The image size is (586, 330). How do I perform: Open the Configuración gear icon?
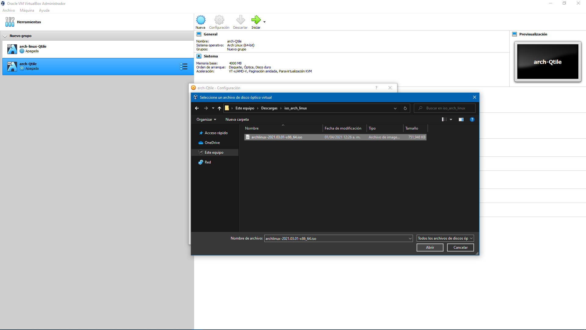219,20
